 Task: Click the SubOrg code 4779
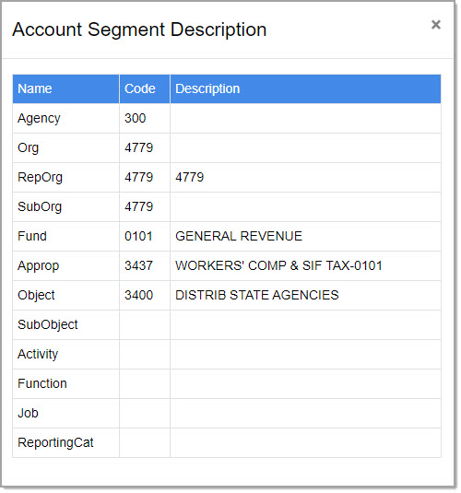coord(139,207)
